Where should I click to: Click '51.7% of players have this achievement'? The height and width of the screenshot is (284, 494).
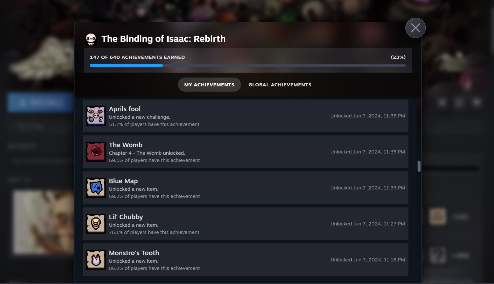coord(154,124)
